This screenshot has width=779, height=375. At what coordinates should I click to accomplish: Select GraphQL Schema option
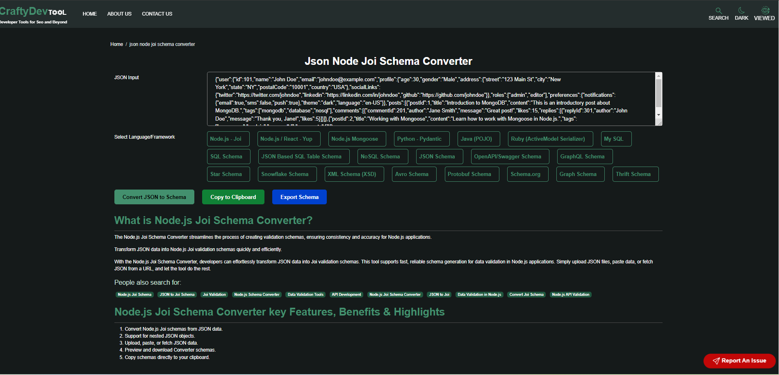tap(585, 157)
